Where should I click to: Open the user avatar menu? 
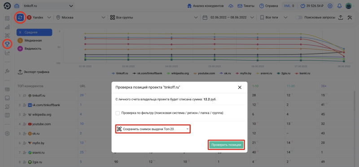(x=349, y=6)
